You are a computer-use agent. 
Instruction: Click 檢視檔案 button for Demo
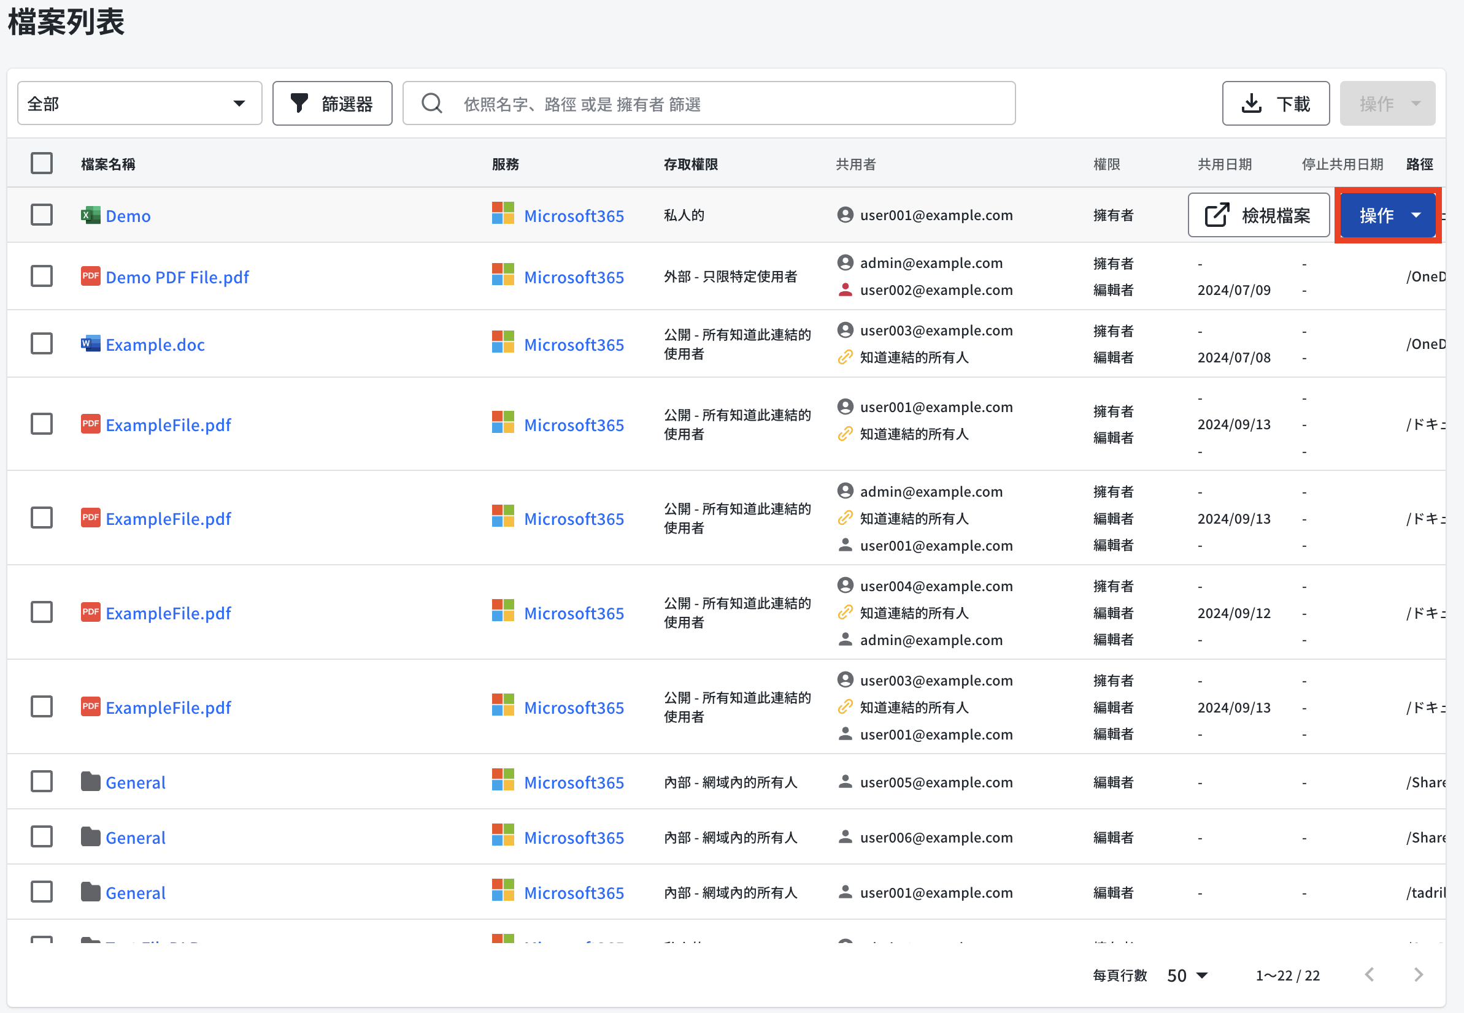point(1259,215)
